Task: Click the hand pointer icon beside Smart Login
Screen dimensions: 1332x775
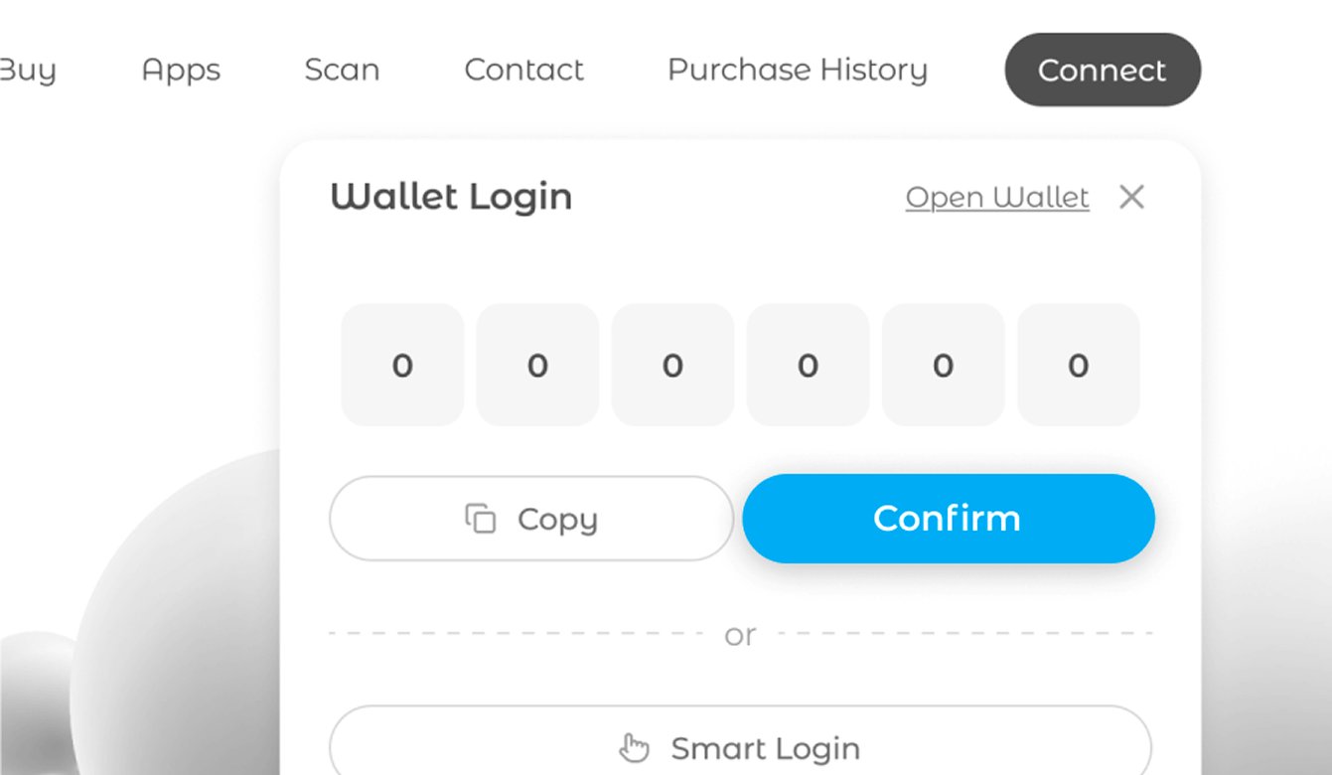Action: click(634, 747)
